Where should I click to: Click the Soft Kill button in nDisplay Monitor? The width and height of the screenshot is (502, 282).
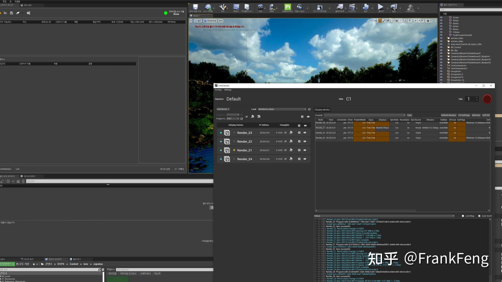[x=486, y=115]
